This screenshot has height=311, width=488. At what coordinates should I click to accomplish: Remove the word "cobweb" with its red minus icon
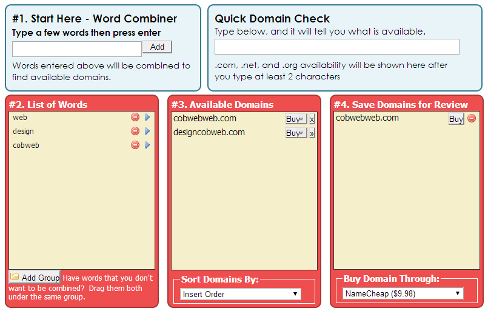(135, 145)
